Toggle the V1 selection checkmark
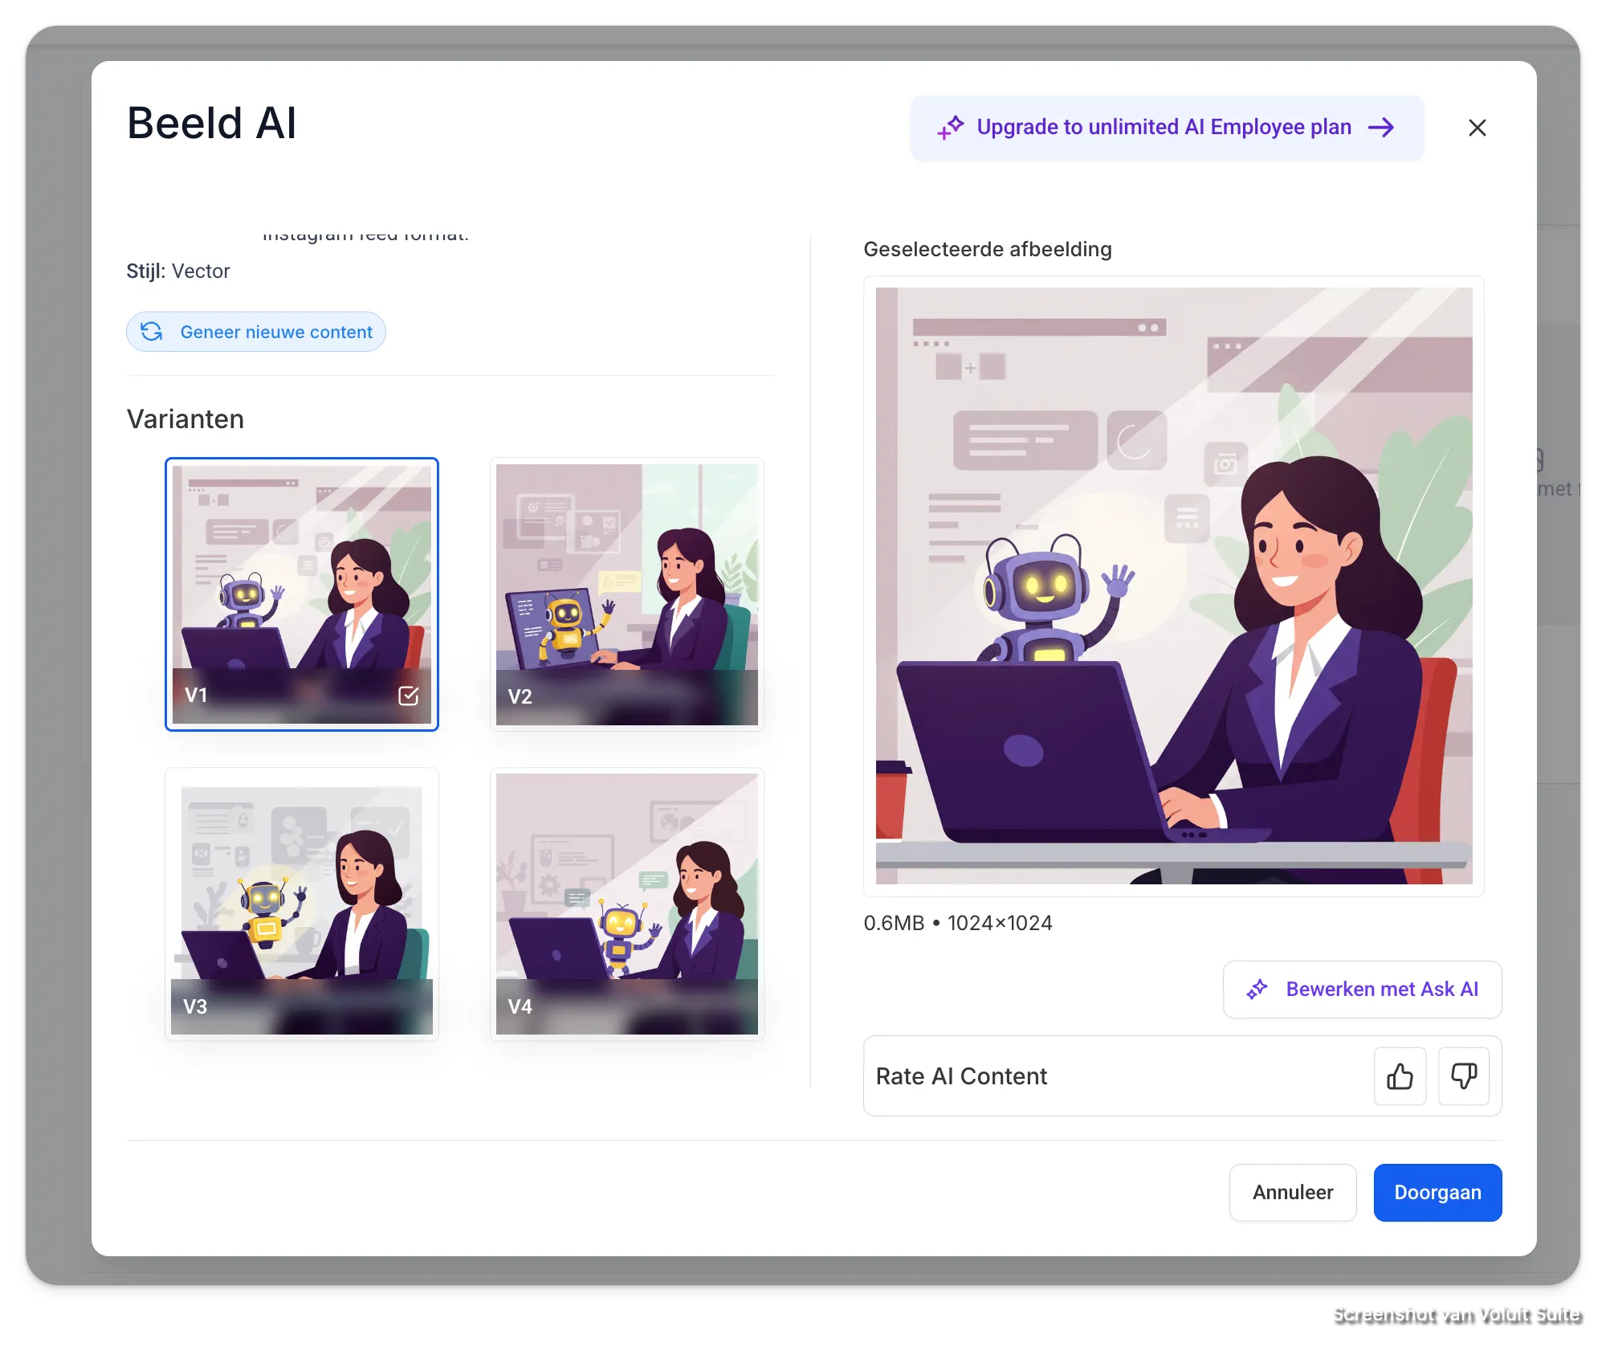Screen dimensions: 1606x1351 point(408,696)
